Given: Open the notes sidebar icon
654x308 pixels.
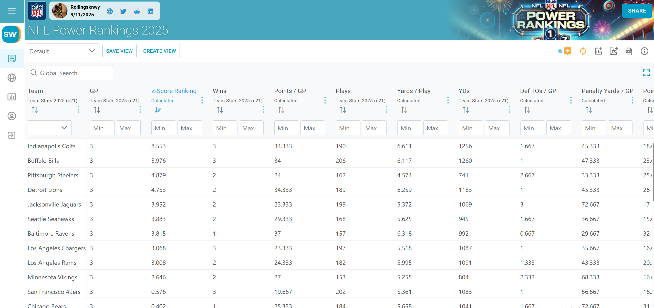Looking at the screenshot, I should pos(12,59).
